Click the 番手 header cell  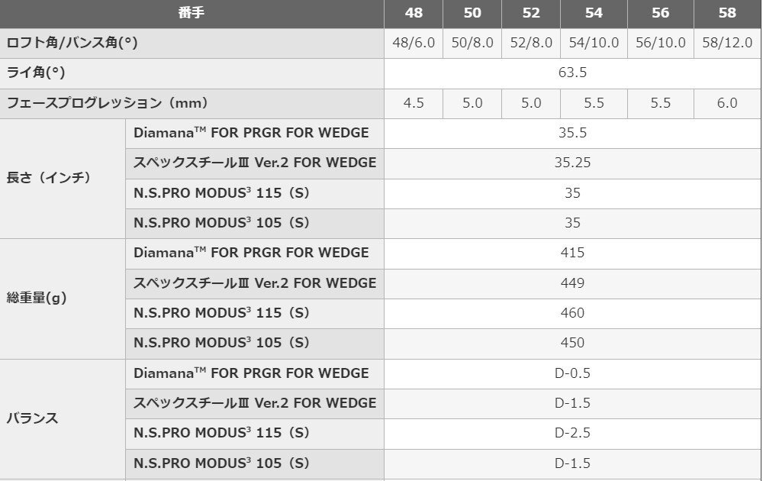(x=192, y=13)
